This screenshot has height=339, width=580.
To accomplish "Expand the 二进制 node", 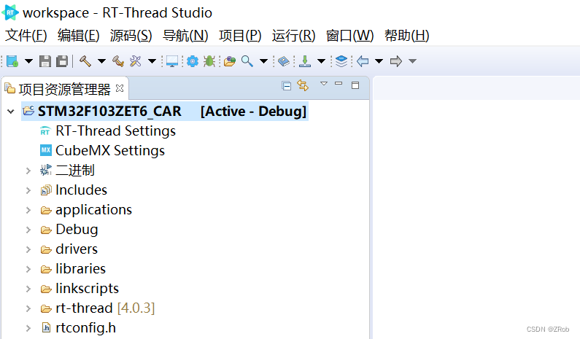I will [28, 171].
